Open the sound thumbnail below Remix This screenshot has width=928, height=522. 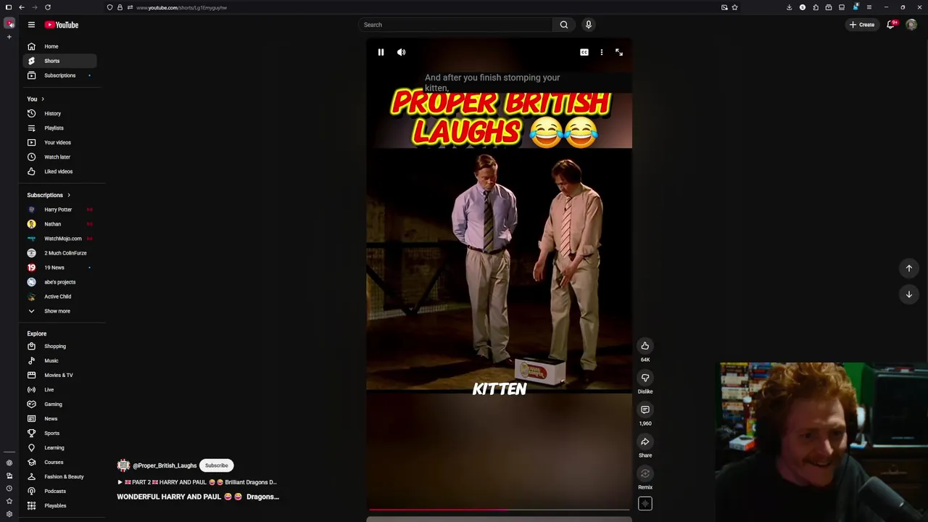(x=645, y=504)
